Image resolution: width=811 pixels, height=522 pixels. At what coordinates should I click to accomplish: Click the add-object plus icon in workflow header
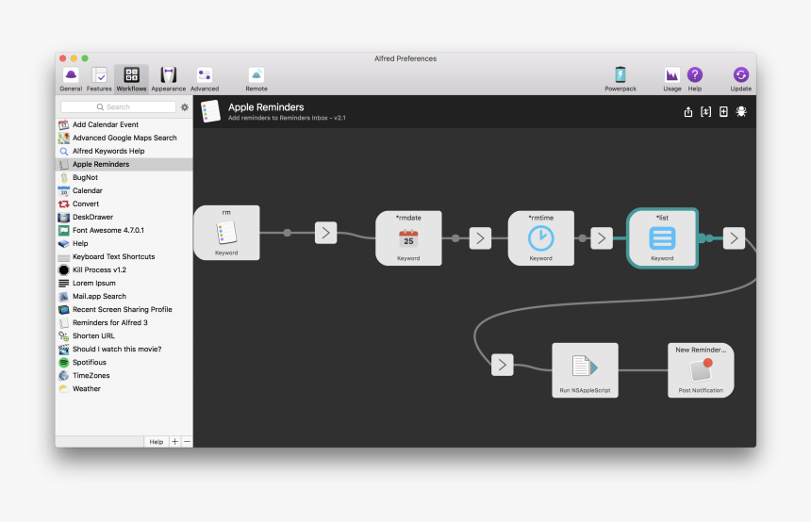pos(723,112)
